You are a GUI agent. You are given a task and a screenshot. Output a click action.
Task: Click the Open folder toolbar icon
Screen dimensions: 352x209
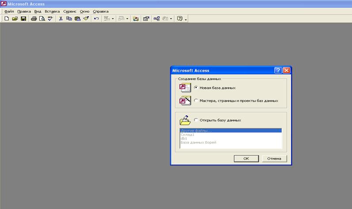point(15,19)
